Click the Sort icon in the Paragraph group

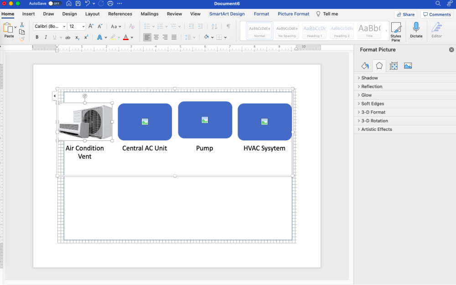click(214, 26)
